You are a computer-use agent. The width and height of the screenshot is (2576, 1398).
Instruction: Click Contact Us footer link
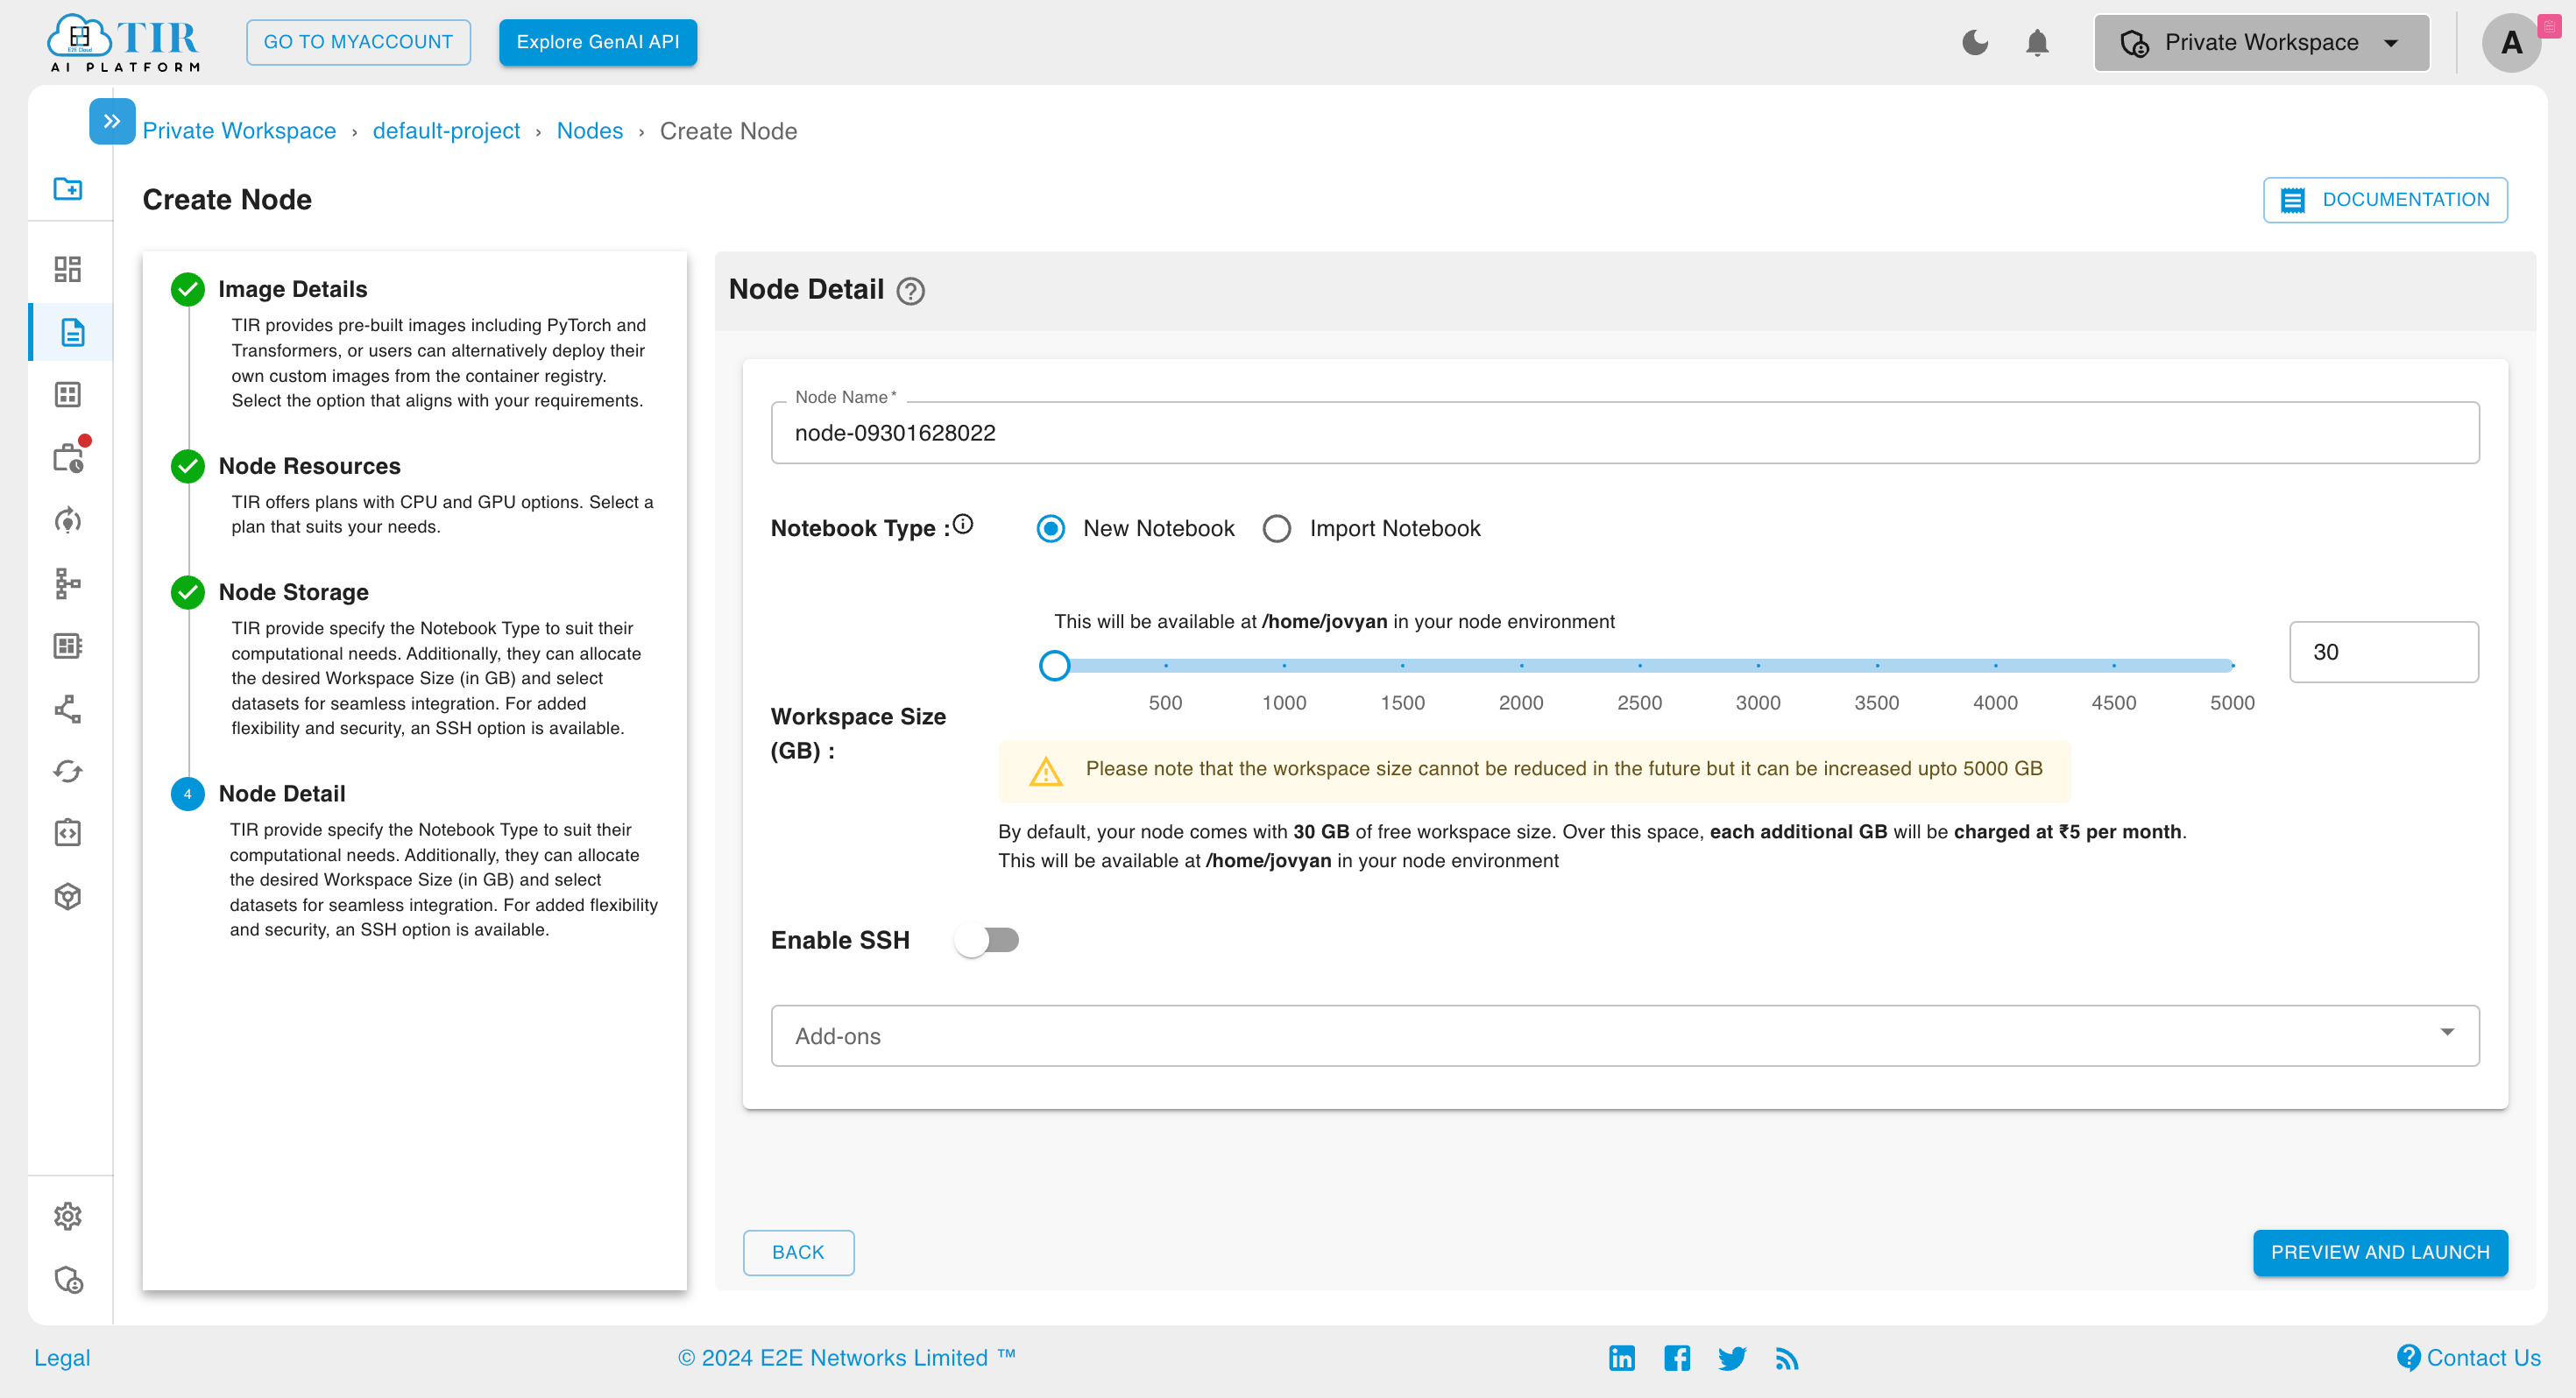pos(2469,1357)
